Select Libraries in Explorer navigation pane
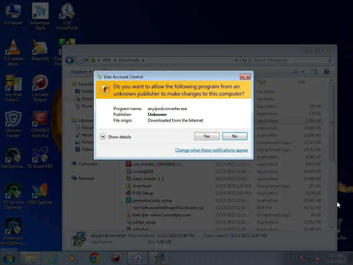 pyautogui.click(x=82, y=120)
